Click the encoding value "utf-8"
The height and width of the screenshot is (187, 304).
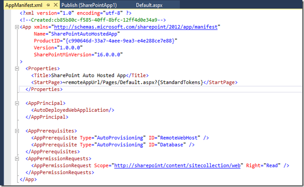113,13
